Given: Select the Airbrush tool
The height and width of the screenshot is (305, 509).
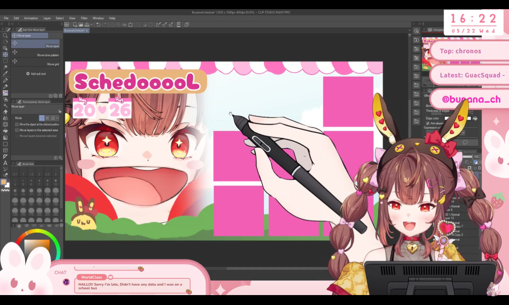Looking at the screenshot, I should click(x=5, y=99).
